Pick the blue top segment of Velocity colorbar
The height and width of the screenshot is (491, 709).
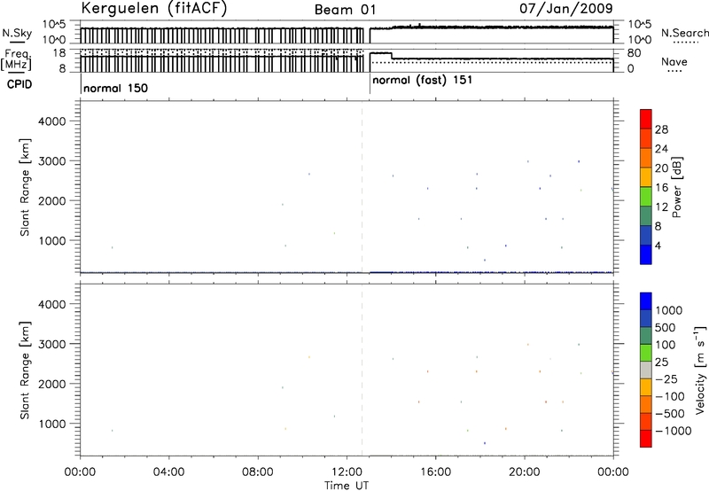tap(646, 301)
